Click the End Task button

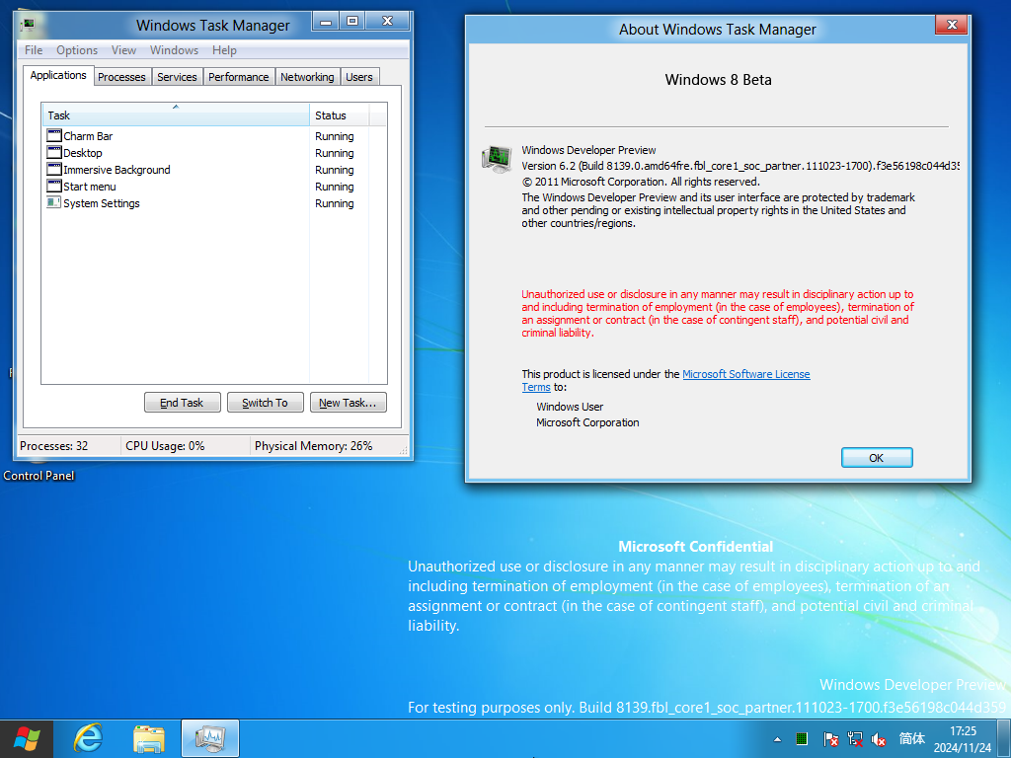(x=183, y=403)
